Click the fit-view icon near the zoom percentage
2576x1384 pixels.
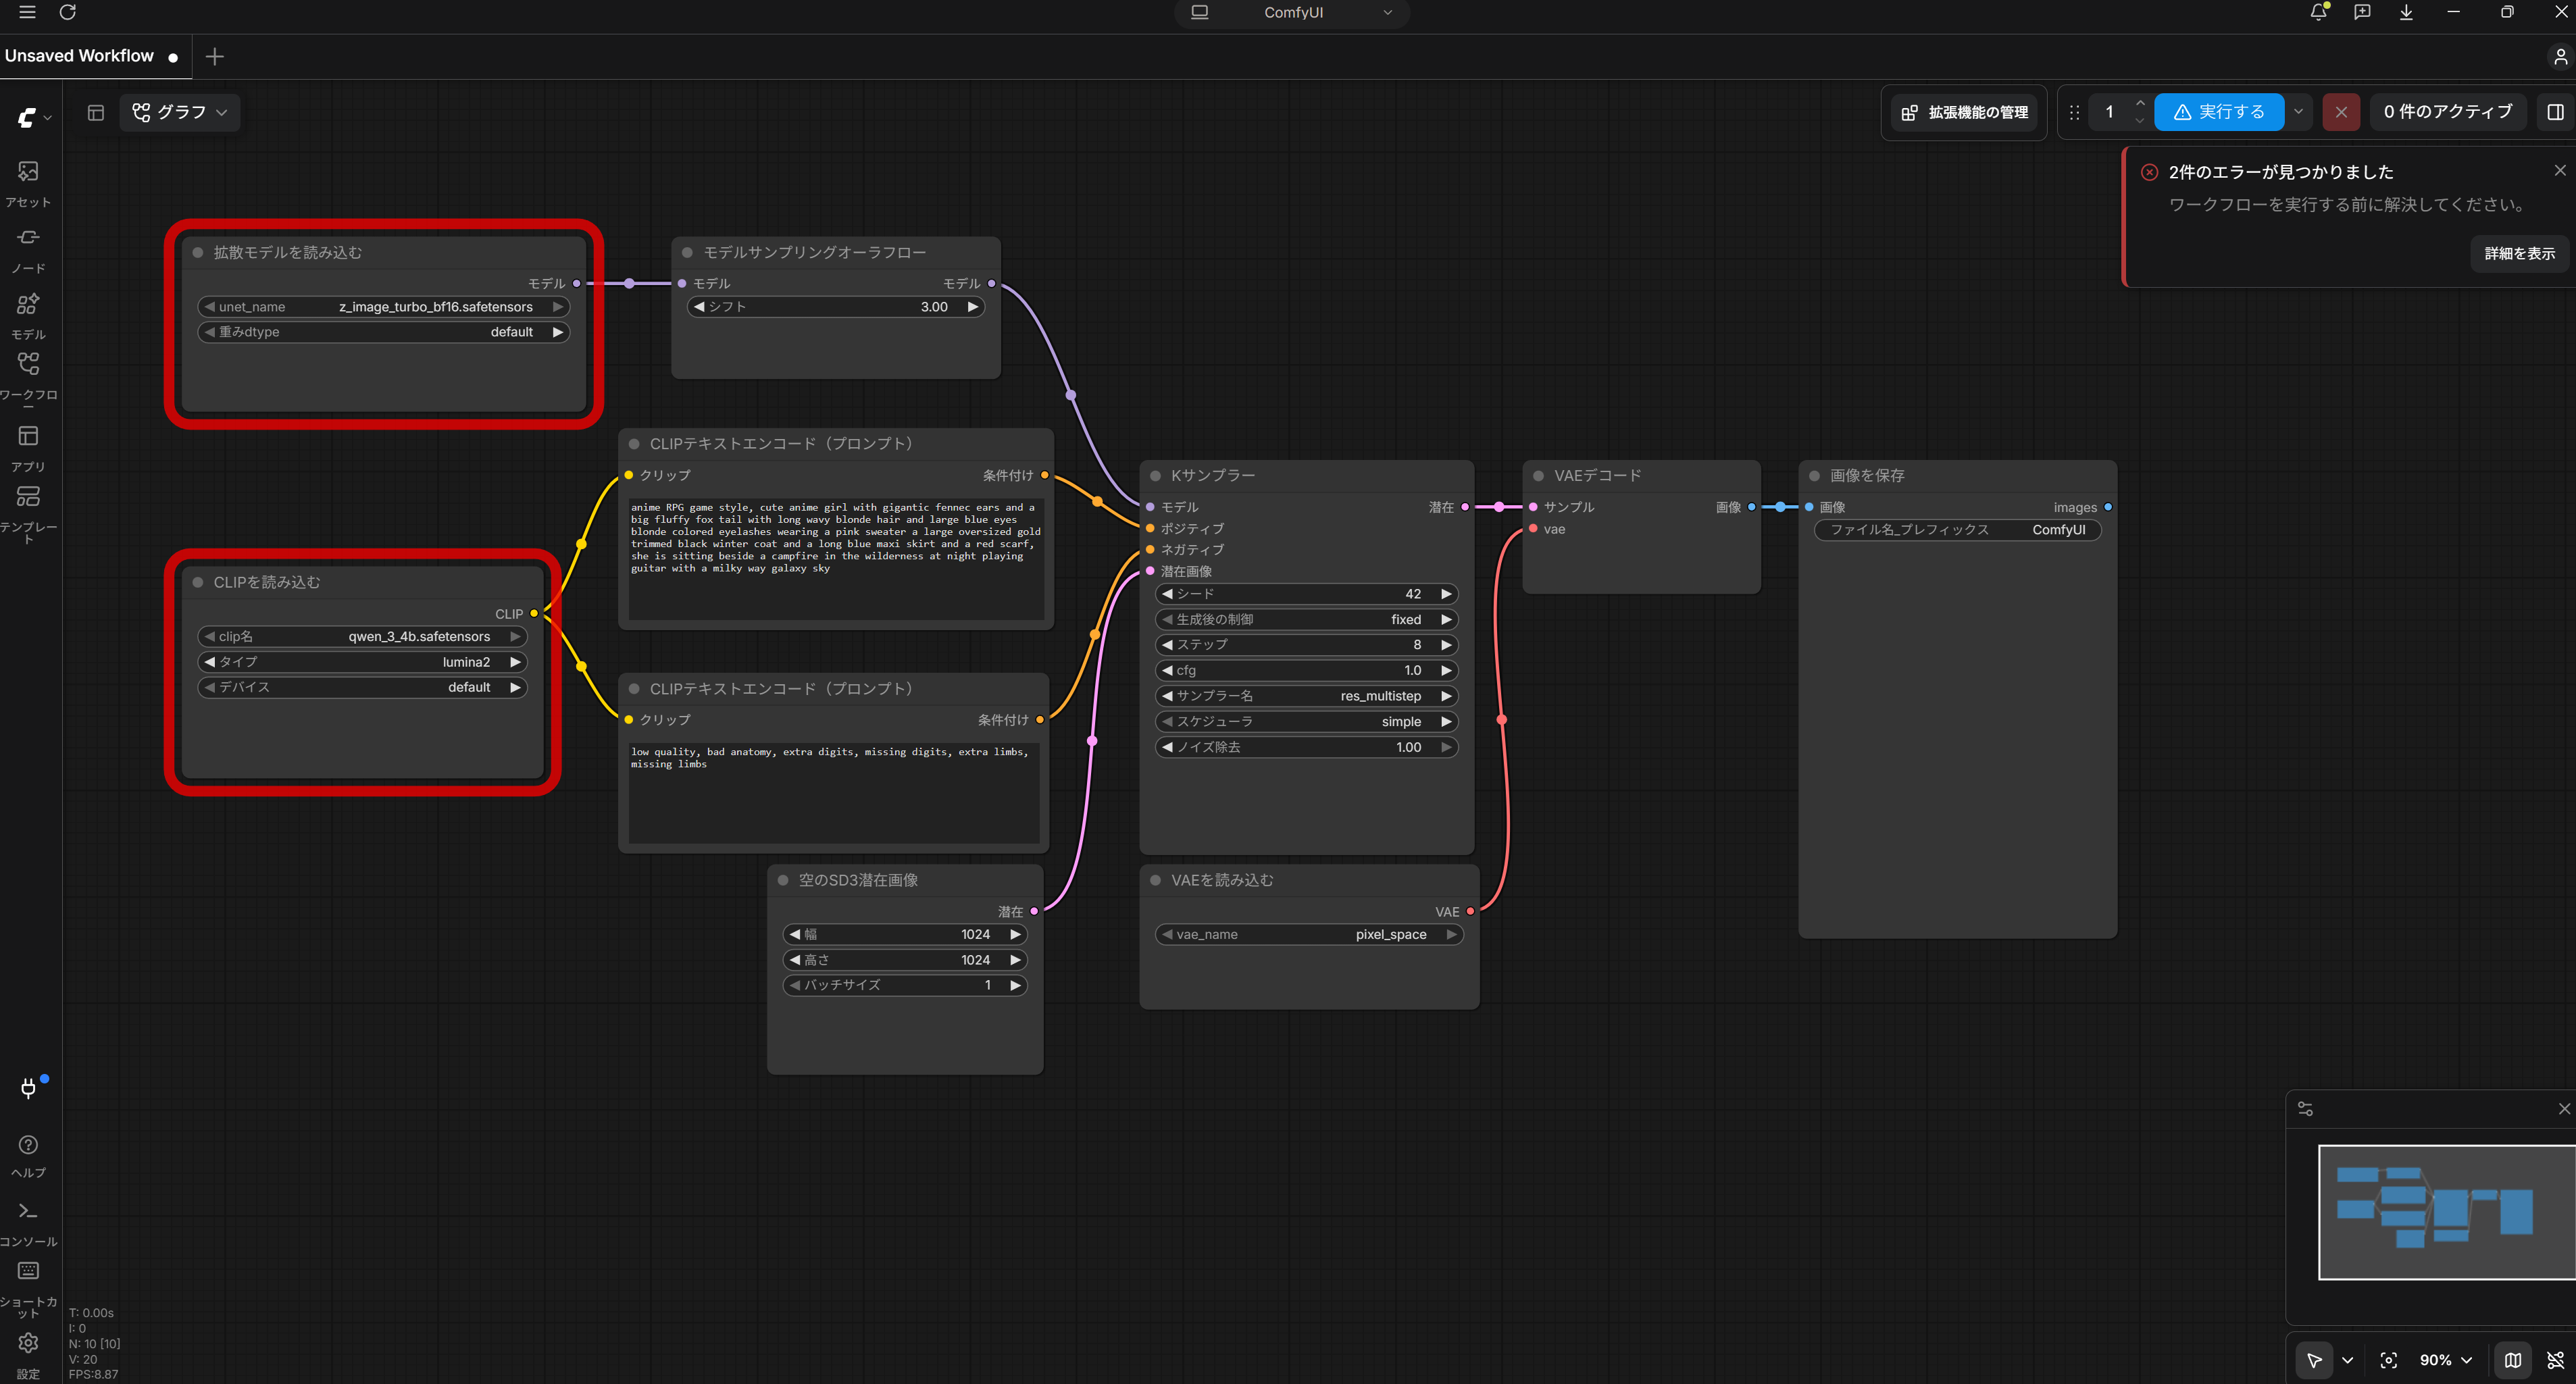click(2388, 1360)
